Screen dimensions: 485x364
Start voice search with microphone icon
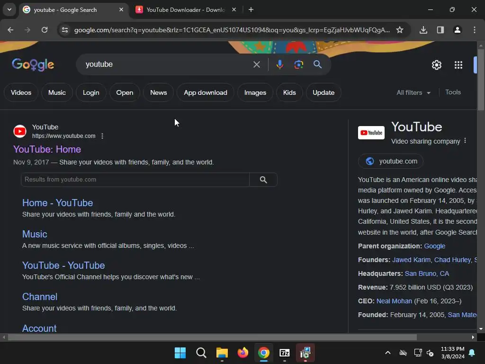[x=279, y=64]
